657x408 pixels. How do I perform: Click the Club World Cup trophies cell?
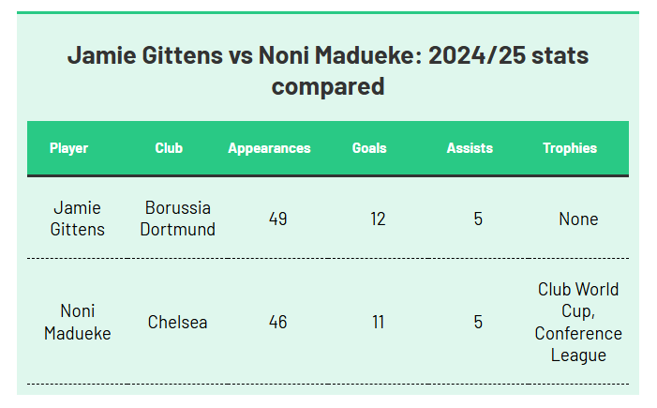[x=578, y=322]
